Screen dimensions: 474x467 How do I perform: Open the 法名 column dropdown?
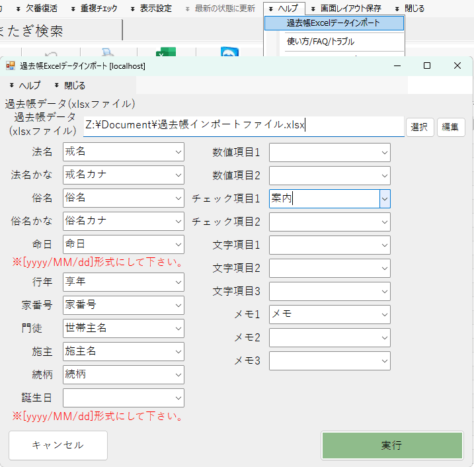pos(178,152)
